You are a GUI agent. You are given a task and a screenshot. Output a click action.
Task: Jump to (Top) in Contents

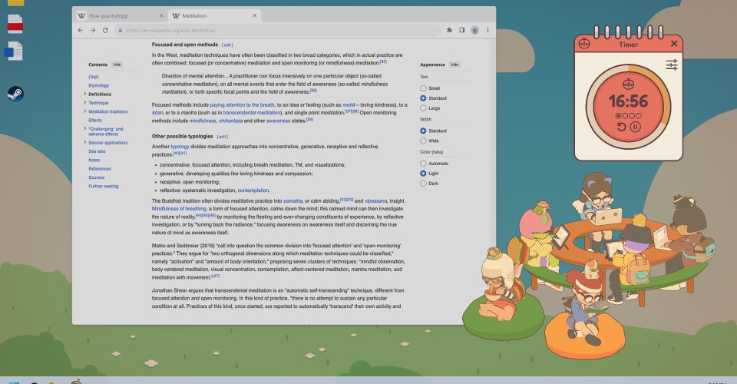point(94,77)
